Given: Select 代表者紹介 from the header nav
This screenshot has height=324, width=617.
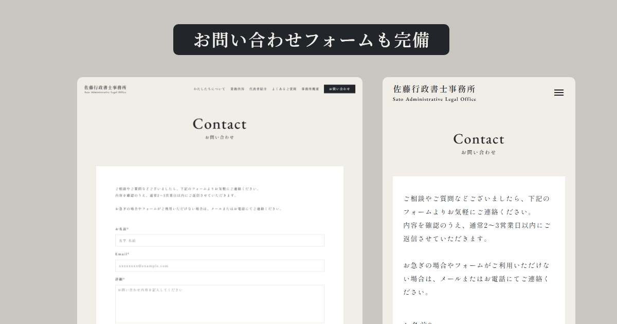Looking at the screenshot, I should click(x=260, y=88).
